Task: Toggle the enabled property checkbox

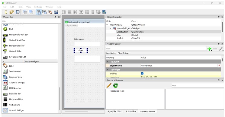Action: [x=142, y=74]
